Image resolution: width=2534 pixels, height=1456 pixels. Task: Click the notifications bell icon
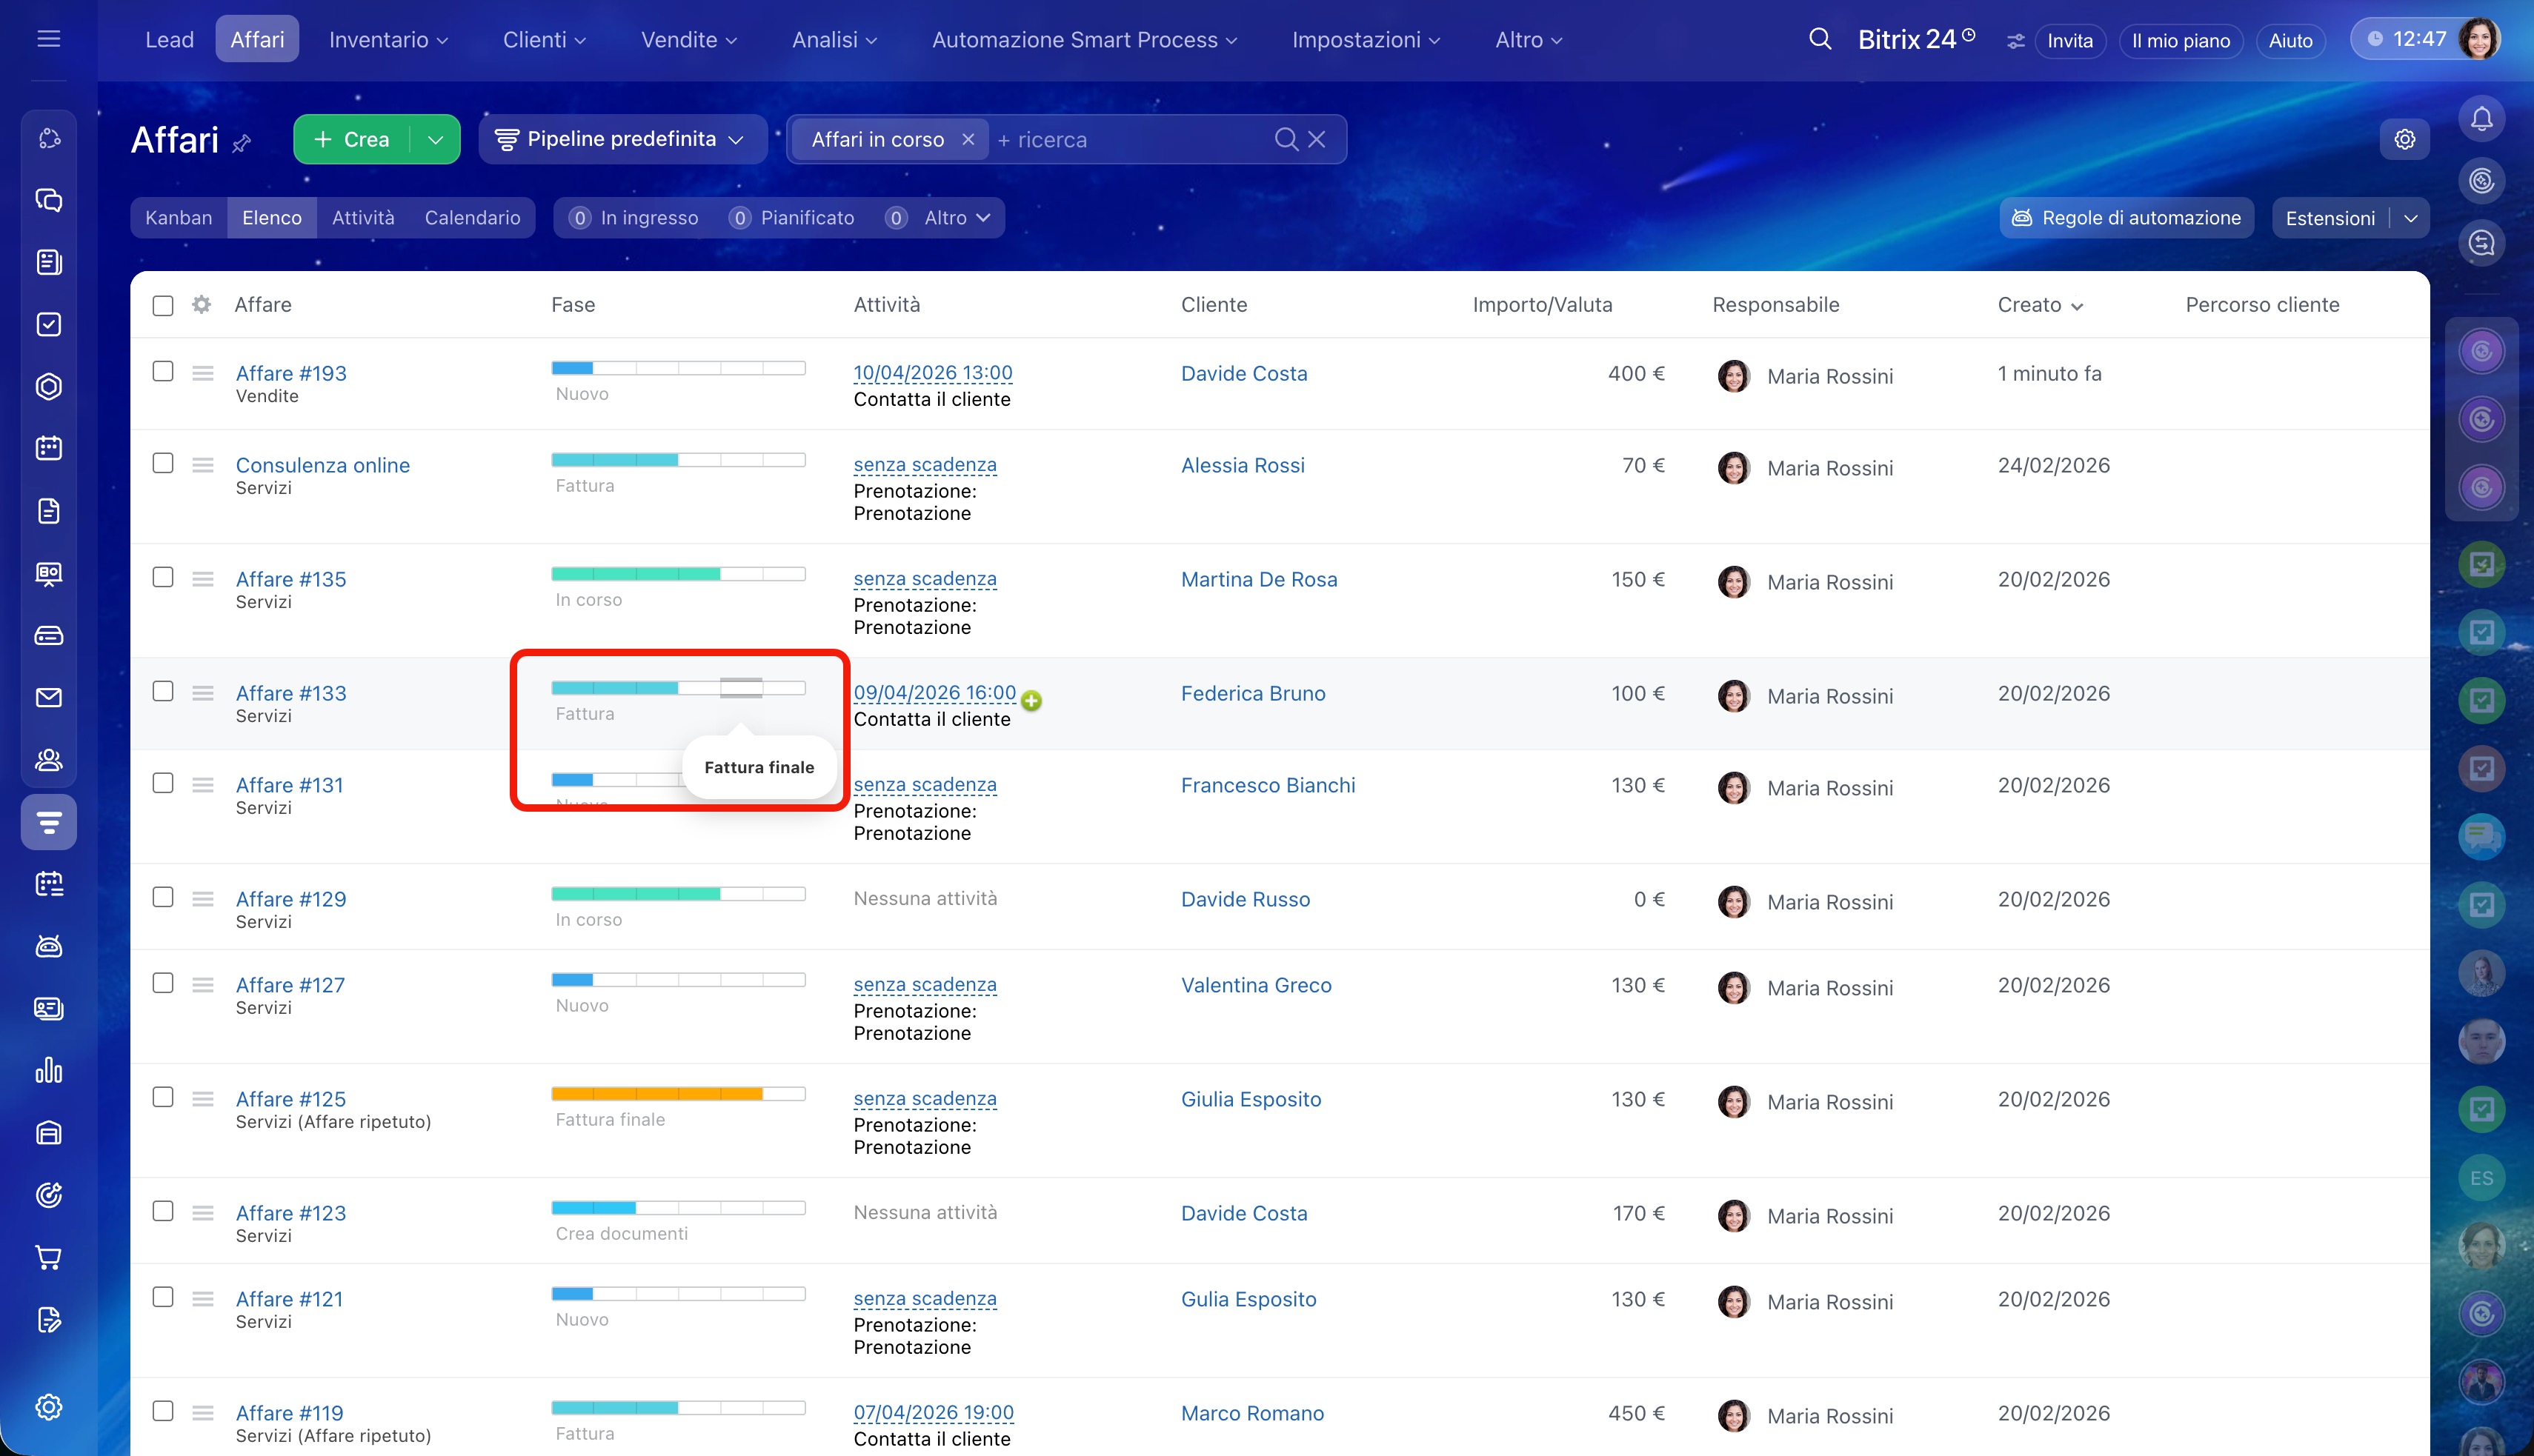click(2481, 119)
